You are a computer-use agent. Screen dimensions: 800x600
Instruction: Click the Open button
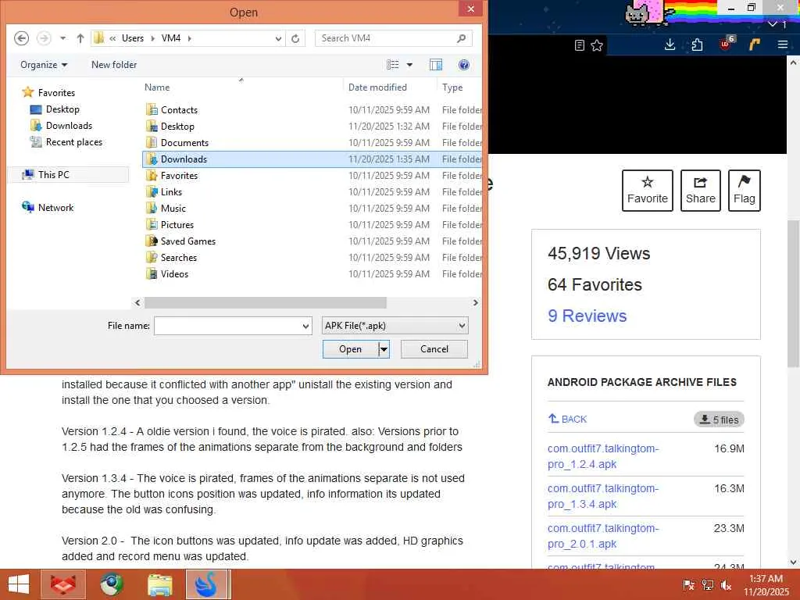tap(351, 349)
